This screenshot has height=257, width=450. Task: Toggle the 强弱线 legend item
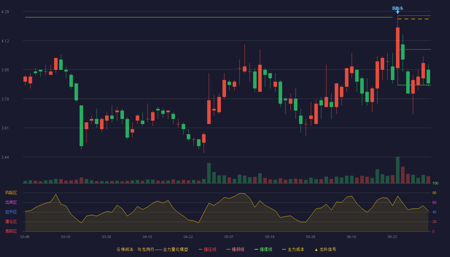click(235, 249)
